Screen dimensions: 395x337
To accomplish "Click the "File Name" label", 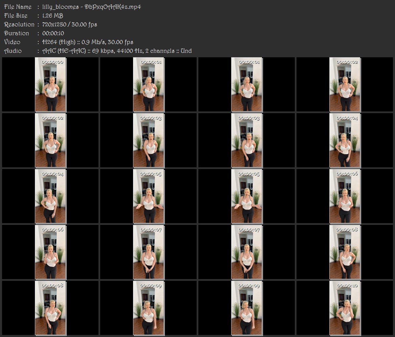I will point(18,7).
